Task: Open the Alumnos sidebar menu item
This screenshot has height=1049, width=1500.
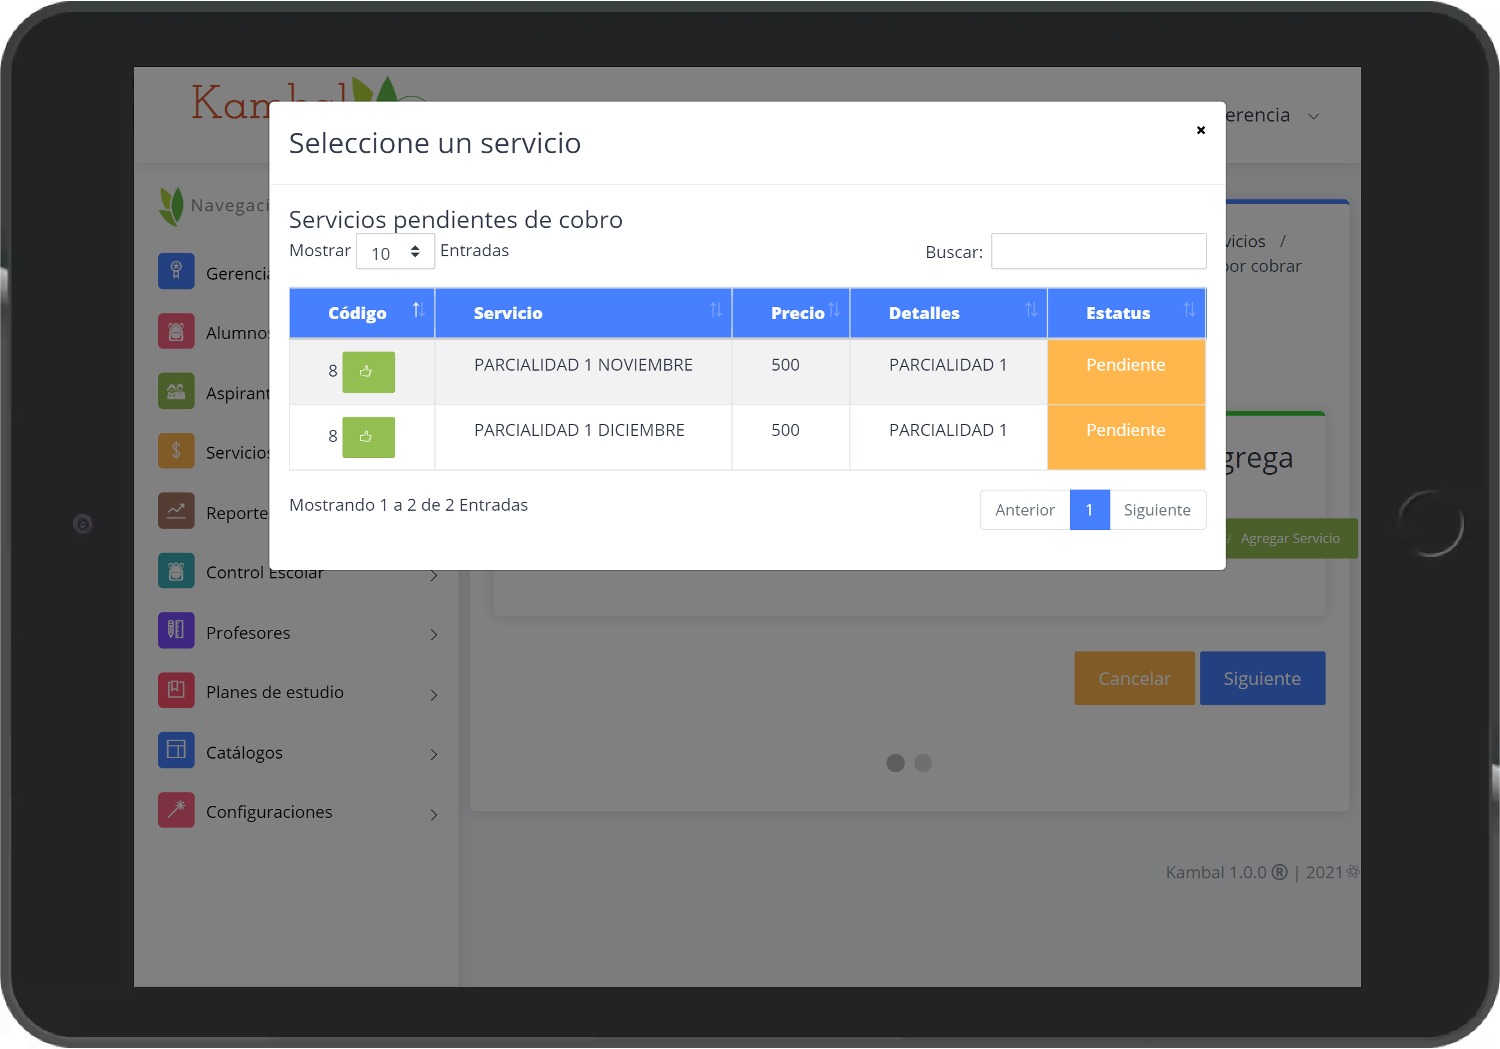Action: (x=238, y=333)
